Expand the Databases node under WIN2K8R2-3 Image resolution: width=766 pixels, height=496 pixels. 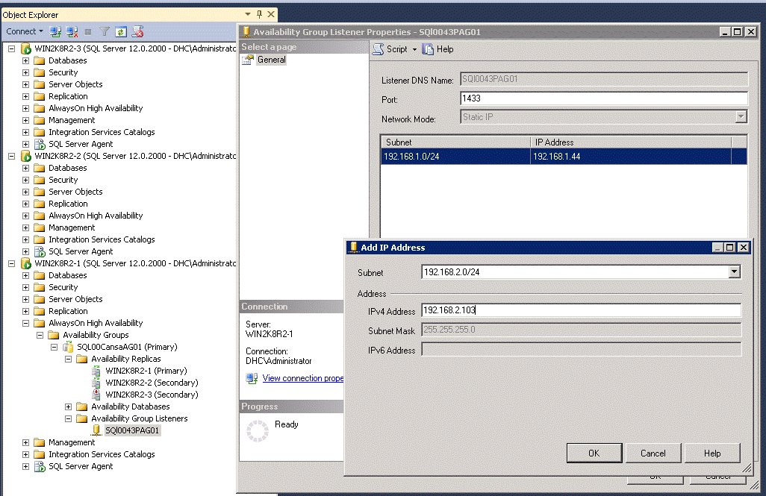click(x=27, y=60)
